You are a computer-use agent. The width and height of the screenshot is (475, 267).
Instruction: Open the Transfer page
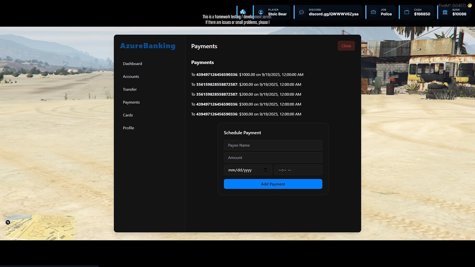tap(130, 89)
